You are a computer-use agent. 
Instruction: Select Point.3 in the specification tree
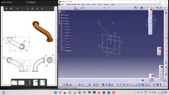coord(68,33)
